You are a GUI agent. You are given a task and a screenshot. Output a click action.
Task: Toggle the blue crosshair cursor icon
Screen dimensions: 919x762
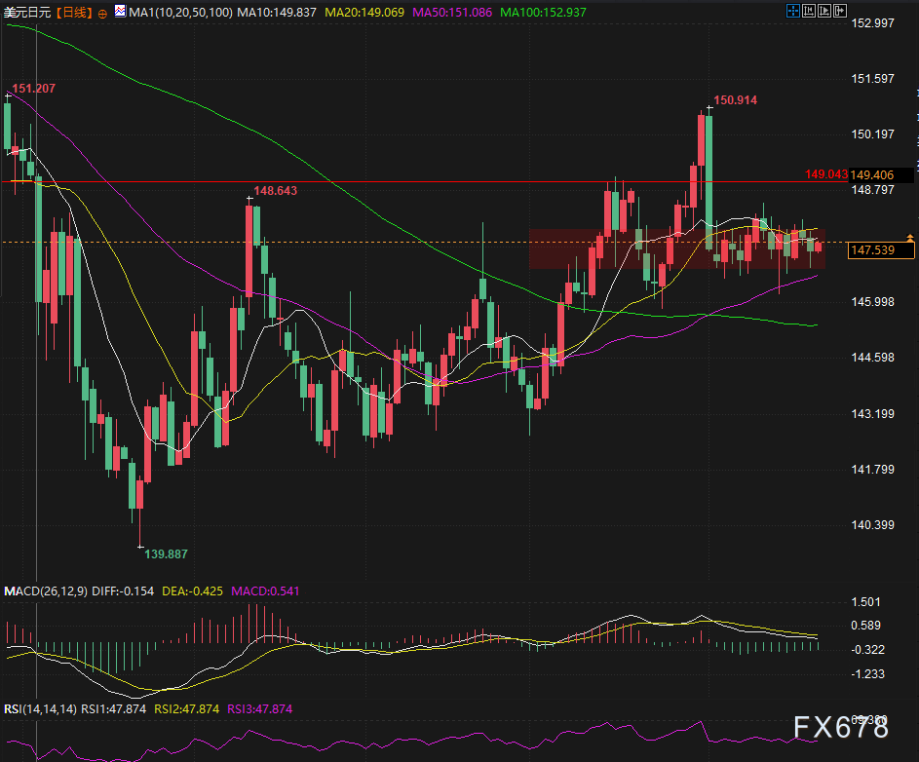point(792,11)
